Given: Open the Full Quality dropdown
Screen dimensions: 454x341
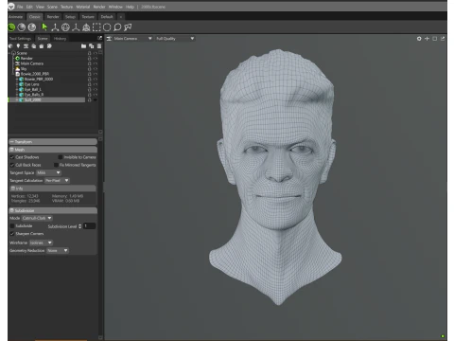Looking at the screenshot, I should click(175, 39).
